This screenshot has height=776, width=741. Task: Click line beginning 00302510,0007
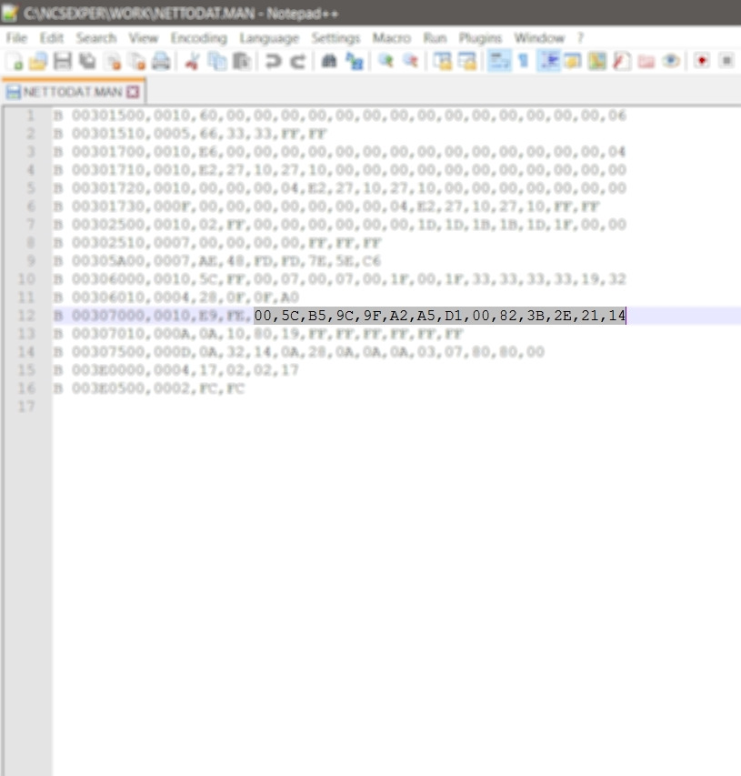point(217,243)
